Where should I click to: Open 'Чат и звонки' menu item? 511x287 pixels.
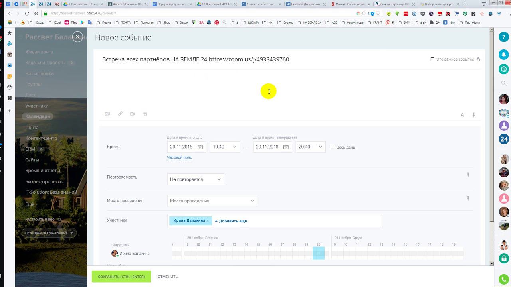(x=39, y=73)
